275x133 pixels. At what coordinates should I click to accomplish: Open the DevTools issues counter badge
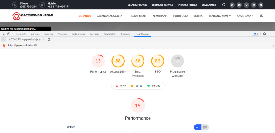[256, 34]
